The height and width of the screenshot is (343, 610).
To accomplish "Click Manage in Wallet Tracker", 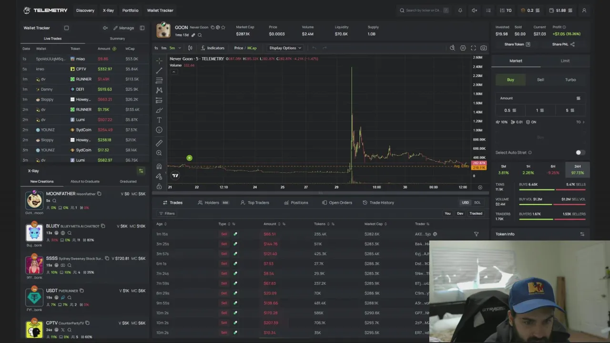I will click(x=123, y=28).
